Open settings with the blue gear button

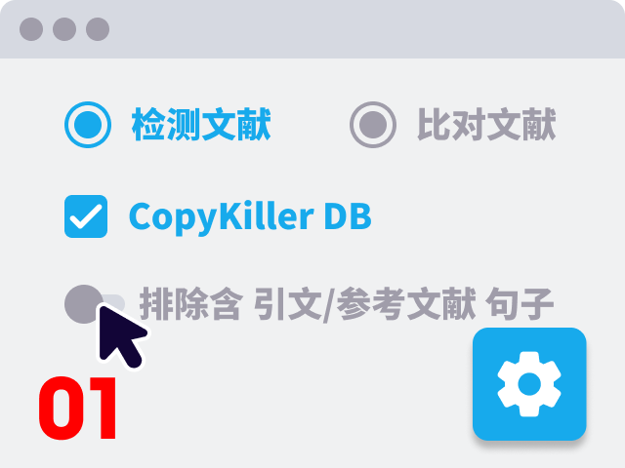point(529,384)
